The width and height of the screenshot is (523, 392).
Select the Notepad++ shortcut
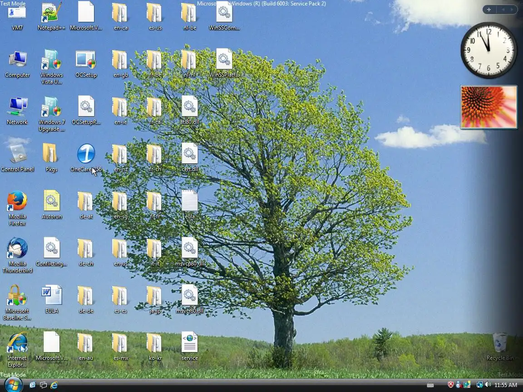(51, 16)
